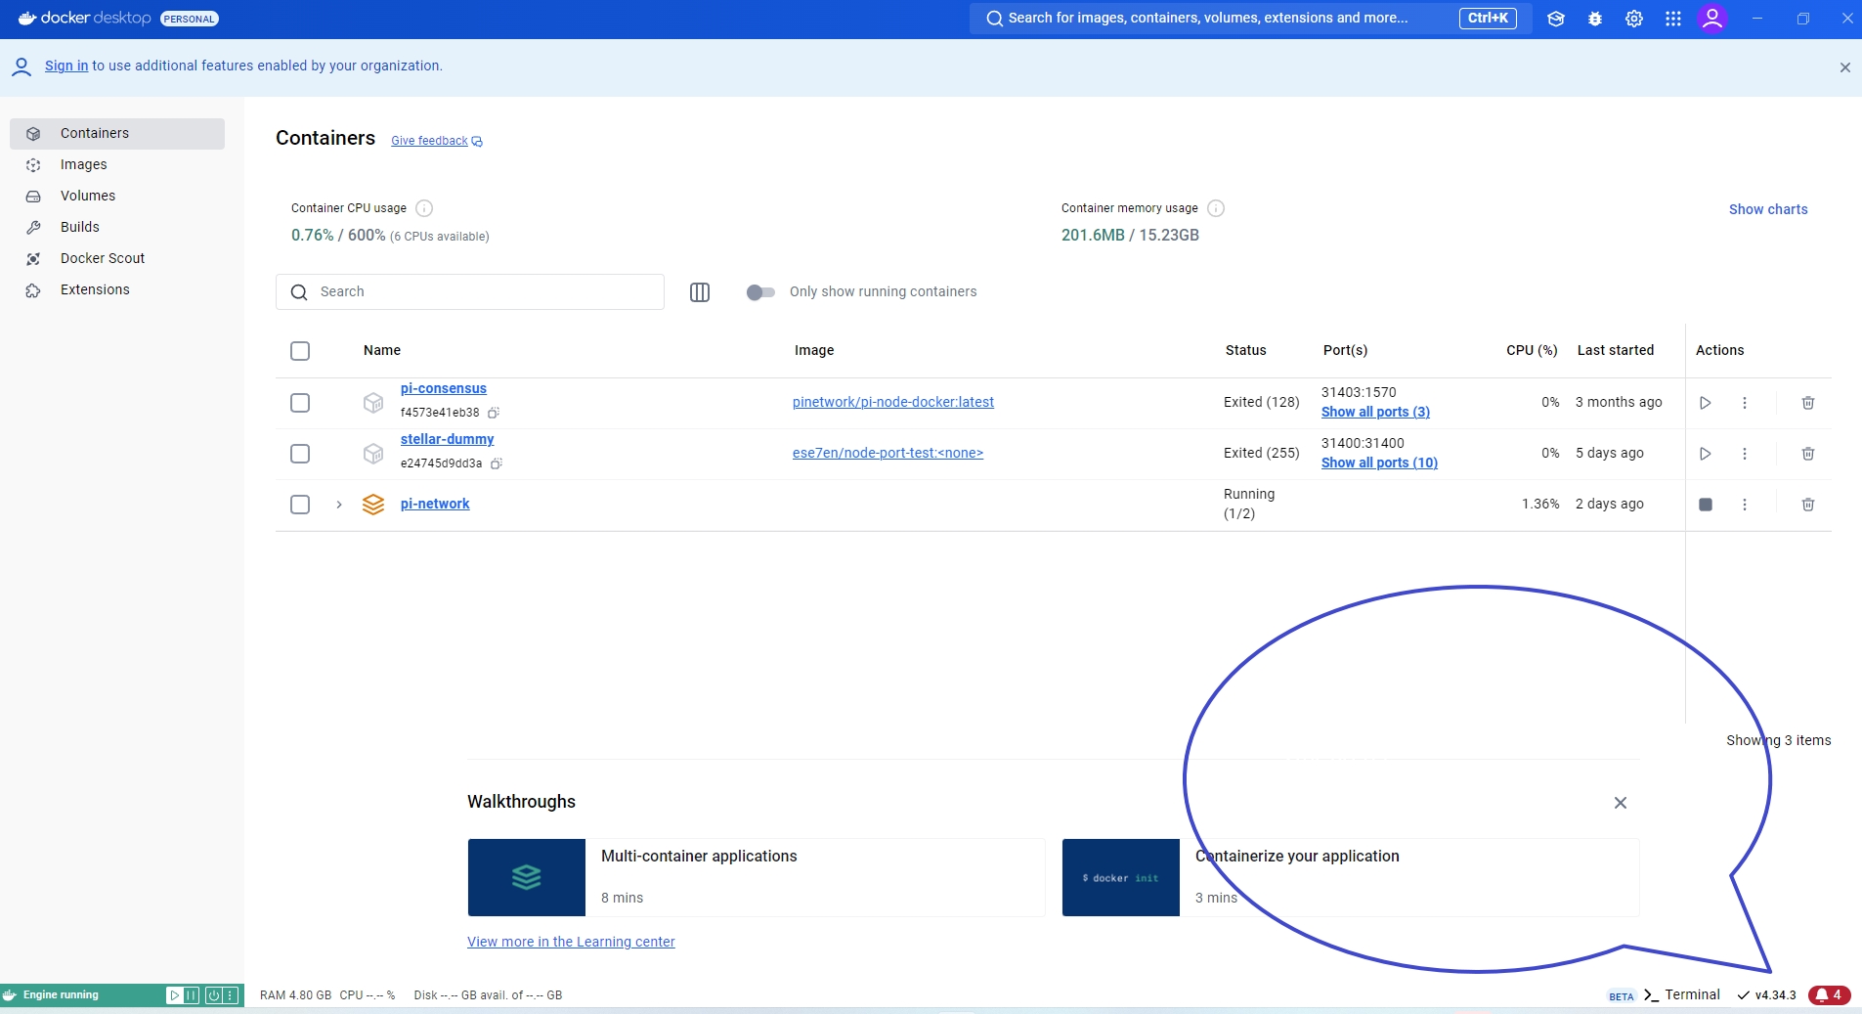Image resolution: width=1862 pixels, height=1014 pixels.
Task: Click the Sign in link
Action: pyautogui.click(x=66, y=66)
